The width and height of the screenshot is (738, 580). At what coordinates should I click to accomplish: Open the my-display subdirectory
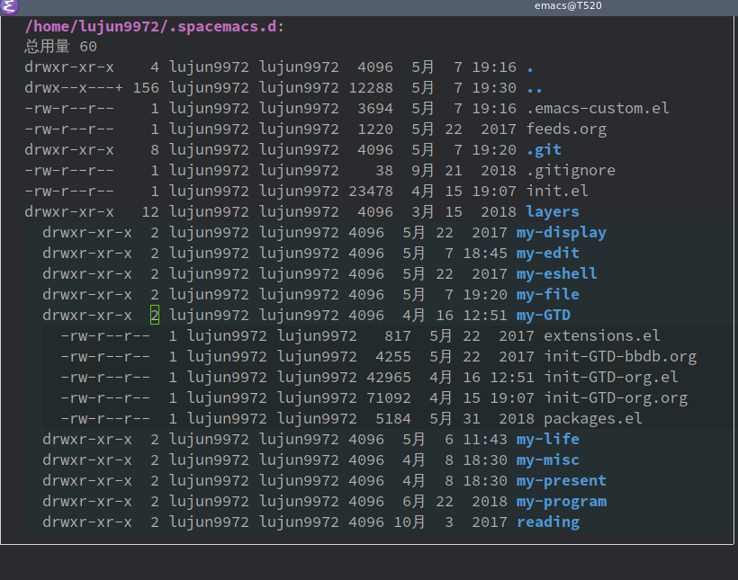pyautogui.click(x=561, y=232)
